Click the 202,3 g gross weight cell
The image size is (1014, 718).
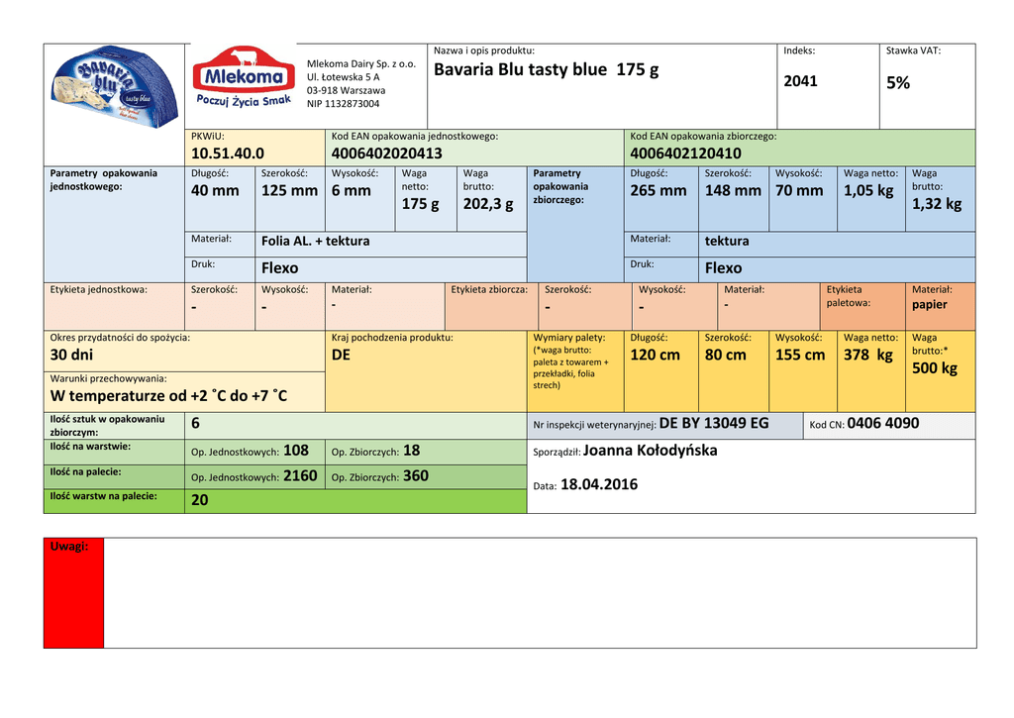[x=488, y=204]
